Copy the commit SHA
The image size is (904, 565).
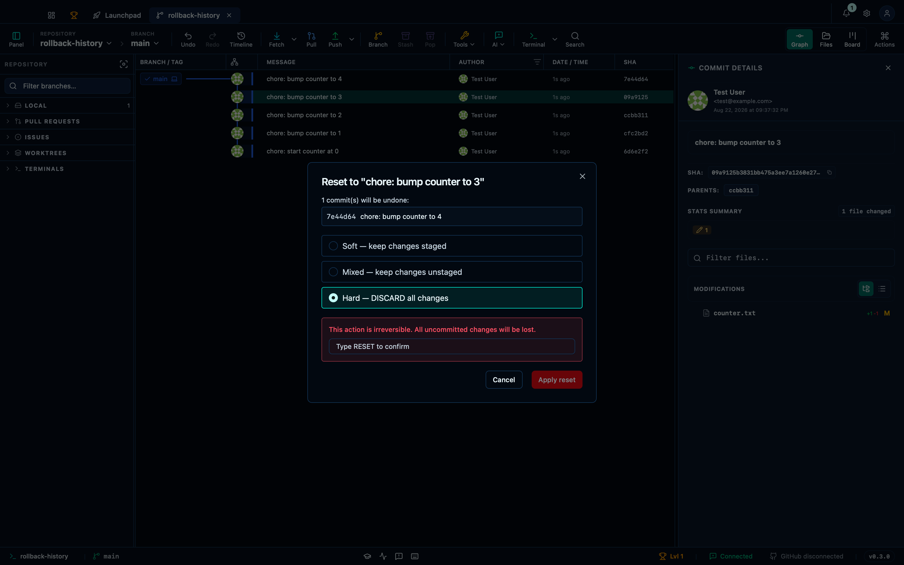coord(829,172)
